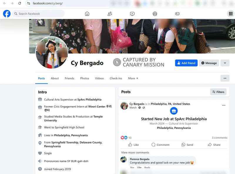
Task: Click the Add friend button
Action: click(x=186, y=63)
